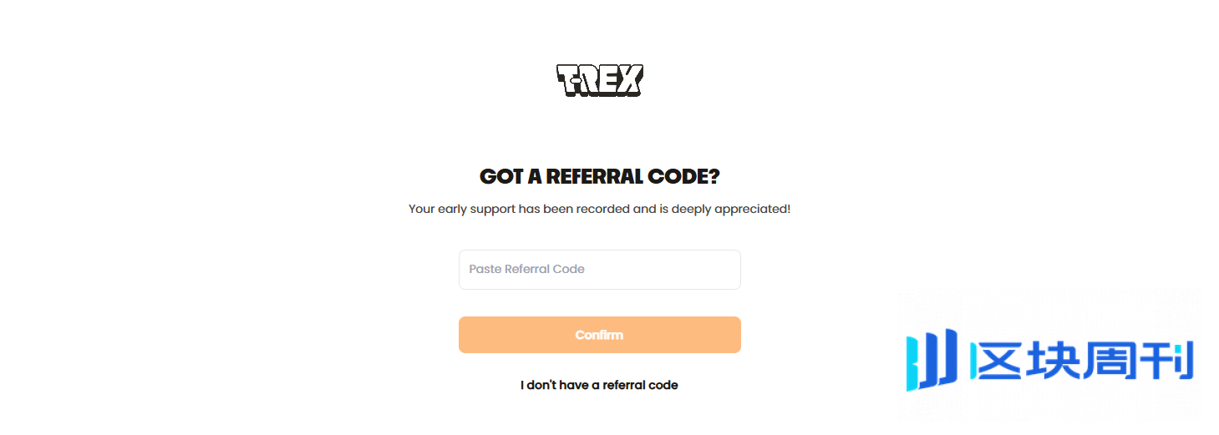This screenshot has height=435, width=1219.
Task: Focus the Paste Referral Code field
Action: point(599,270)
